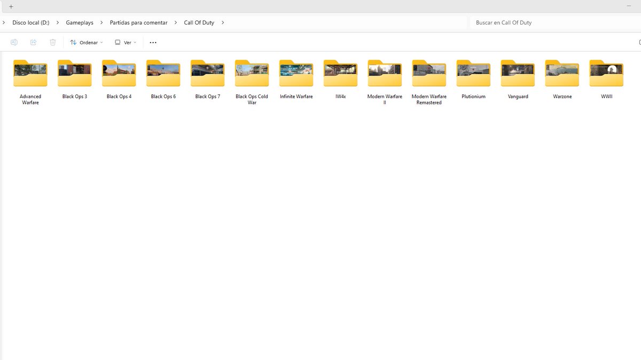The height and width of the screenshot is (360, 641).
Task: Select the Black Ops Cold War label
Action: click(252, 100)
